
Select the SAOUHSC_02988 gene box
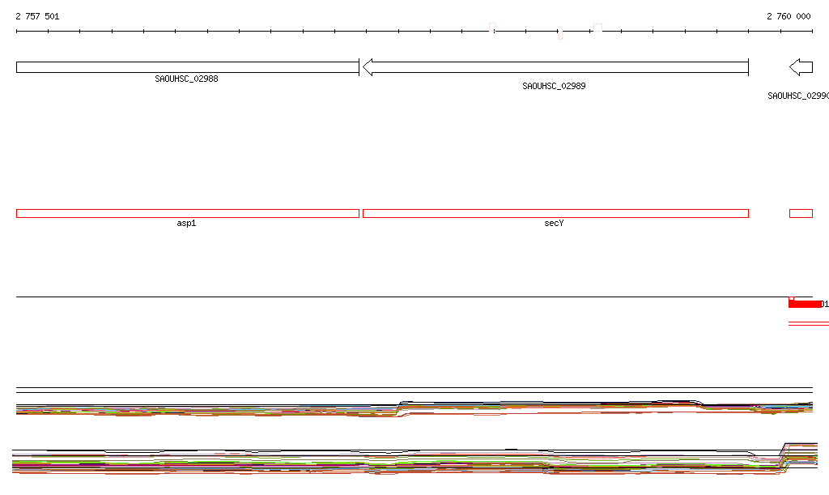click(x=188, y=67)
